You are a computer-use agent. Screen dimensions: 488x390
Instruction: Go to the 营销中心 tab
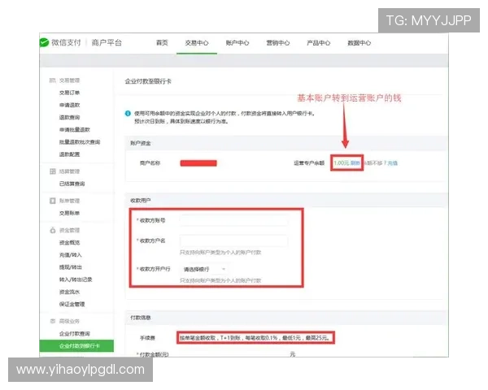278,43
